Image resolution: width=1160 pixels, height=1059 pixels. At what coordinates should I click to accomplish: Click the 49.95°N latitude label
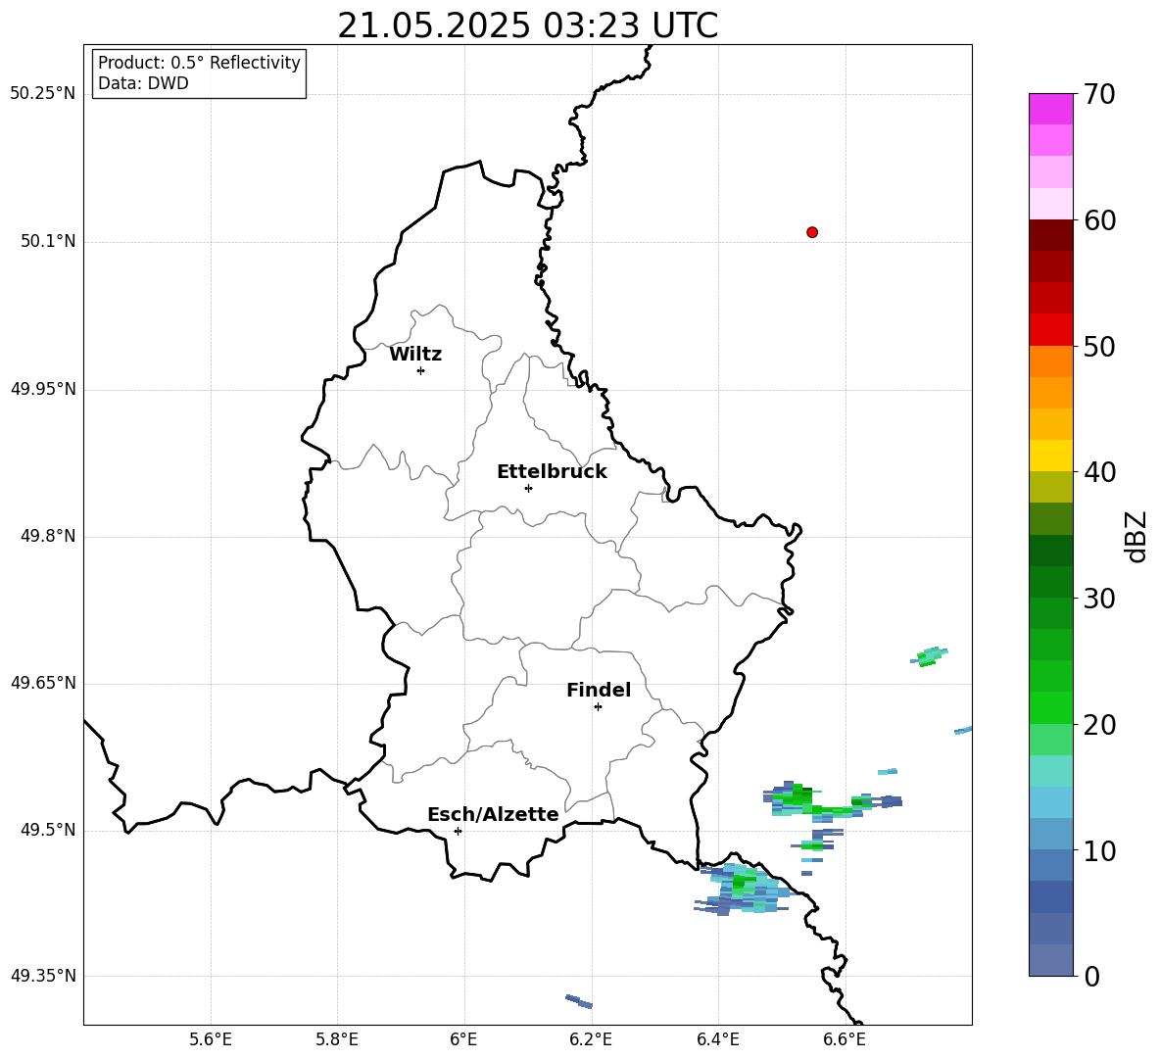(x=43, y=389)
